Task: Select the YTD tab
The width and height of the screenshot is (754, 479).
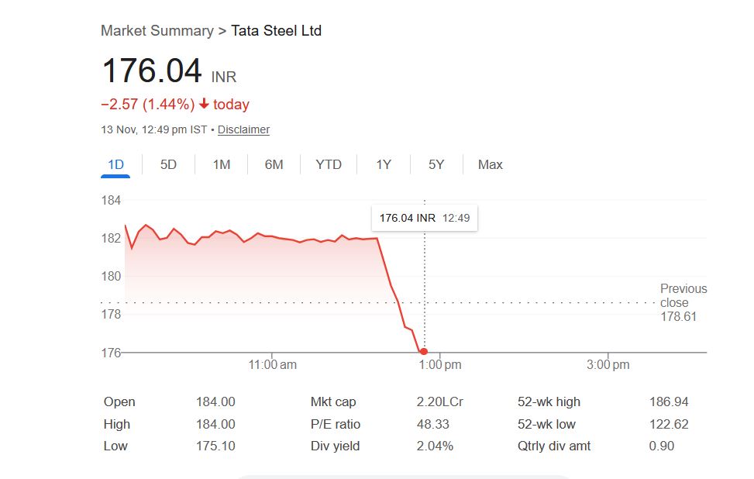Action: click(x=329, y=164)
